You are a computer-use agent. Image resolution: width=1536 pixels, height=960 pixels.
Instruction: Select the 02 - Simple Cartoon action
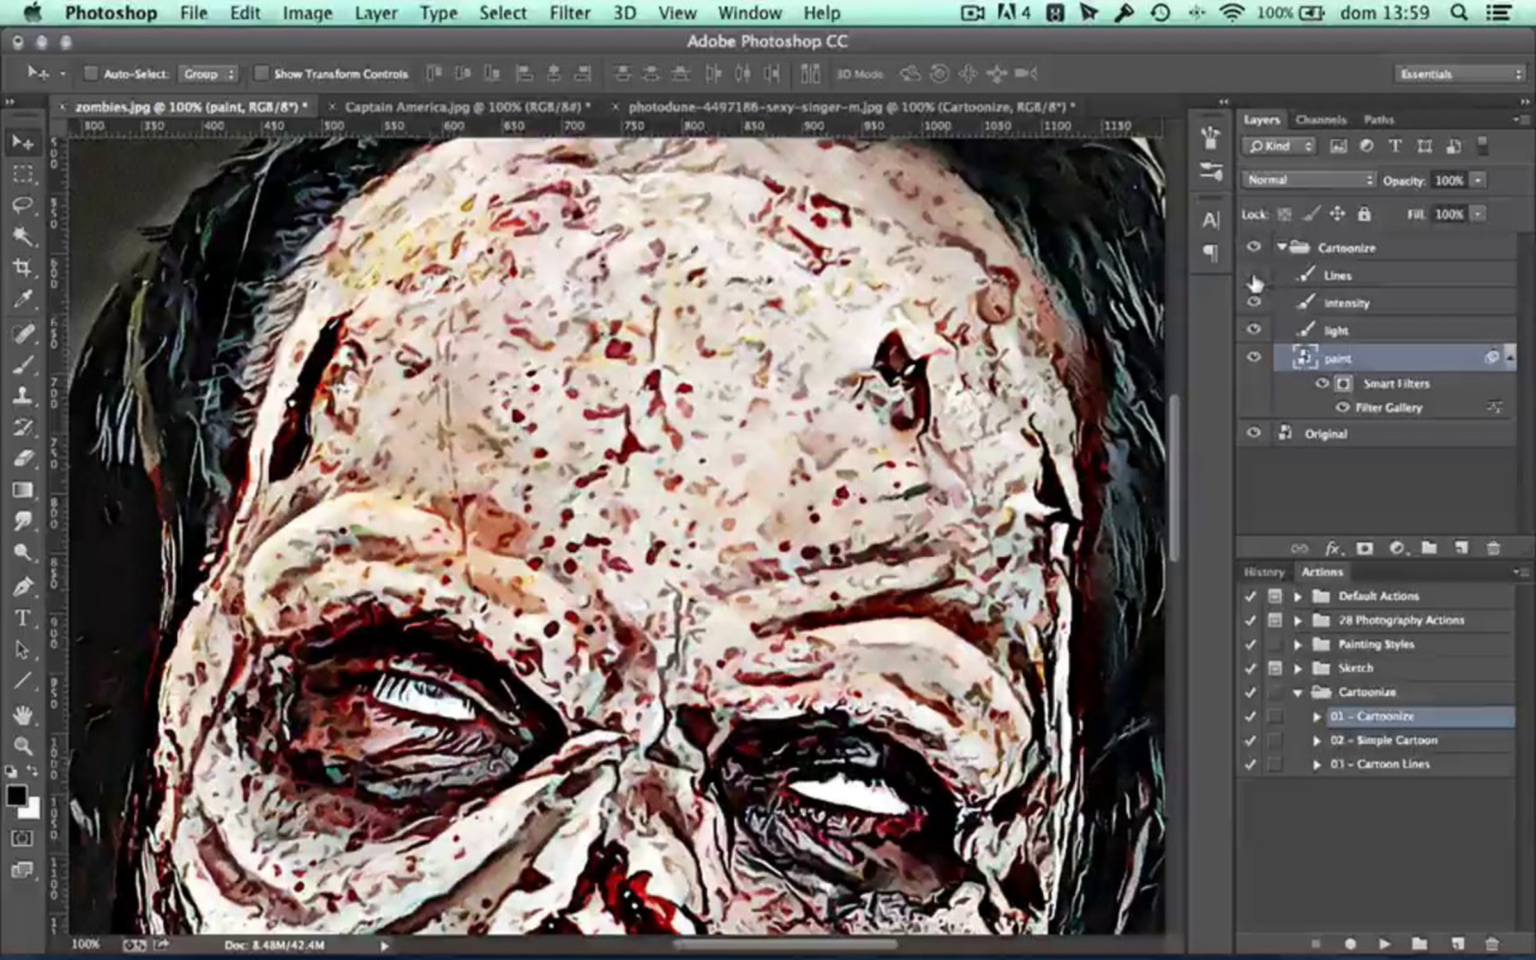click(1384, 740)
